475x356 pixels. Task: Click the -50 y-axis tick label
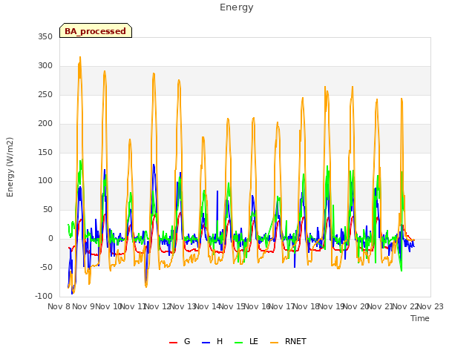[46, 267]
